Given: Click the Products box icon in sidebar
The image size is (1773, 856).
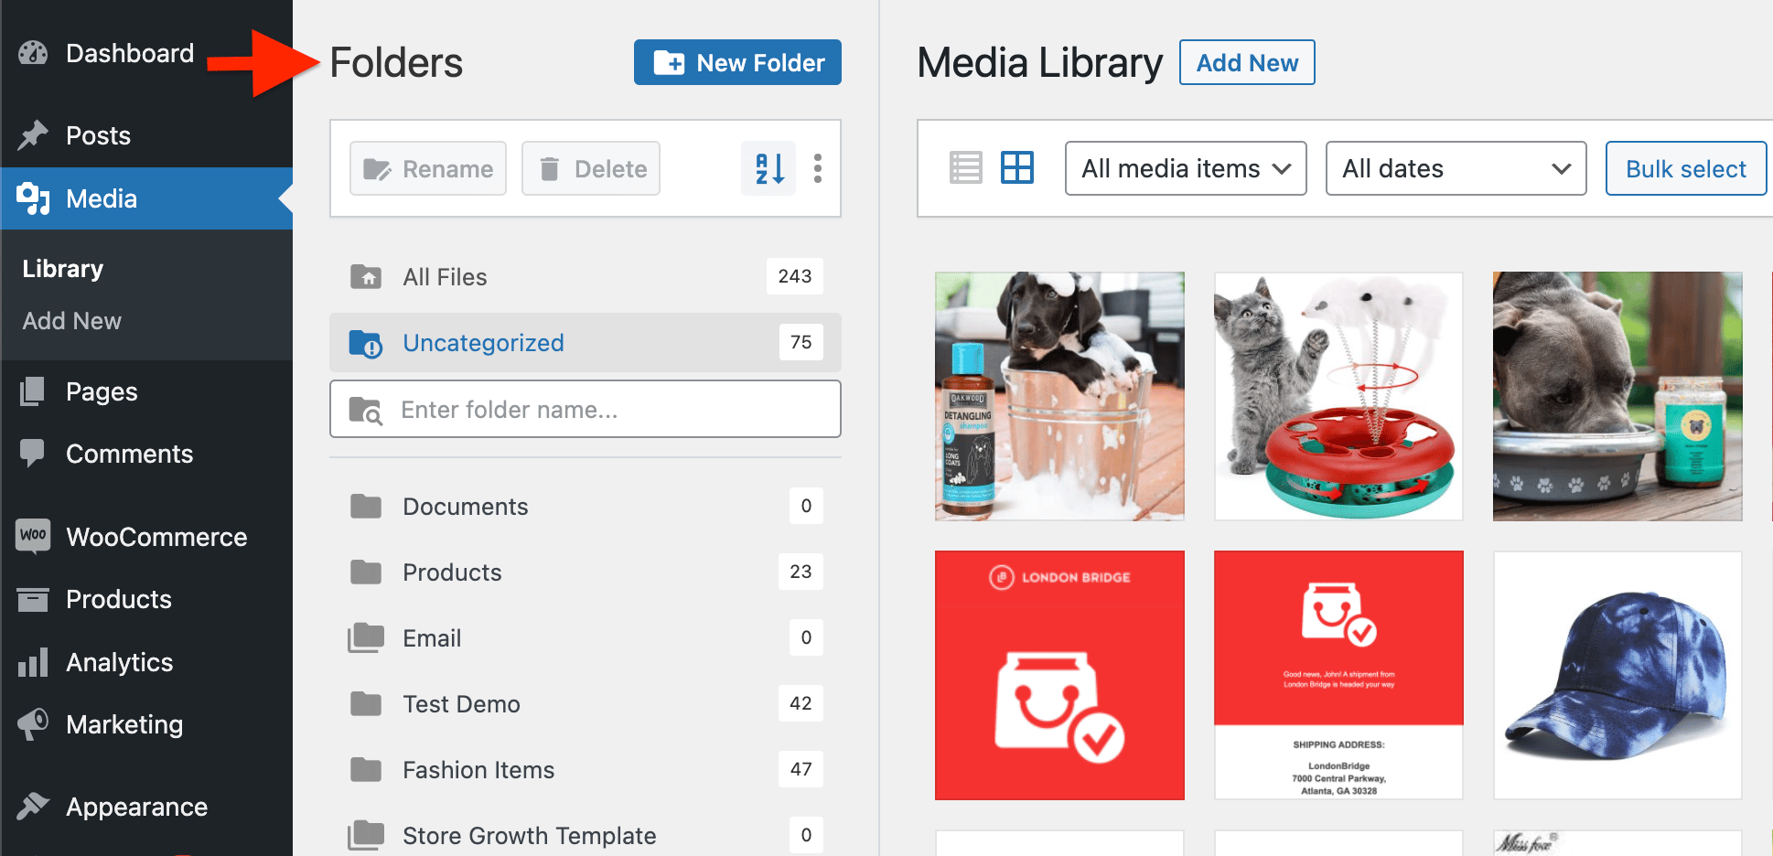Looking at the screenshot, I should coord(33,599).
